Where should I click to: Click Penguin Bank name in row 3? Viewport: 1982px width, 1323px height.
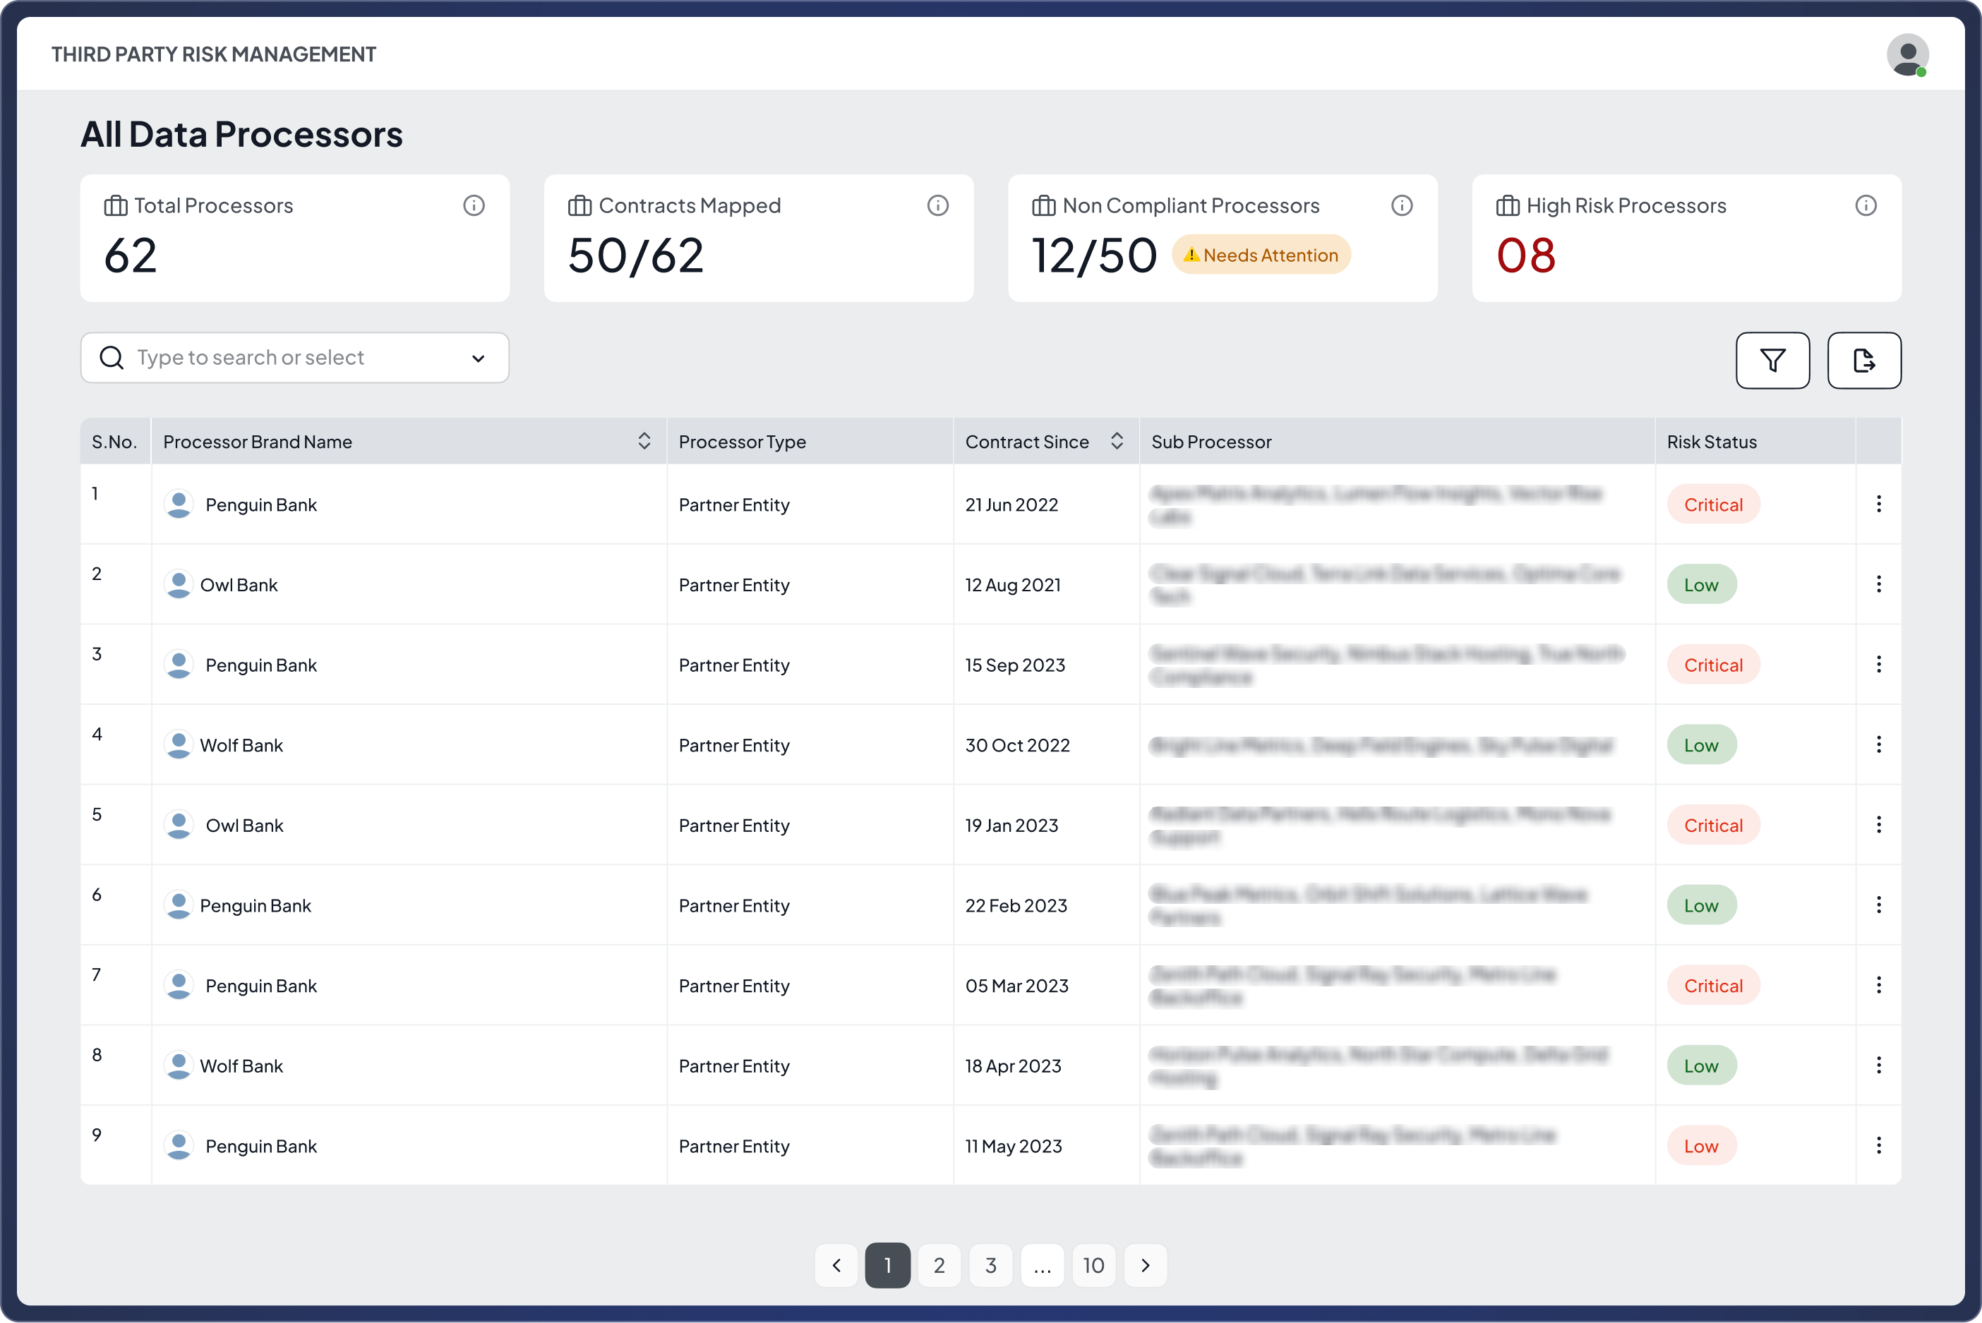(261, 665)
